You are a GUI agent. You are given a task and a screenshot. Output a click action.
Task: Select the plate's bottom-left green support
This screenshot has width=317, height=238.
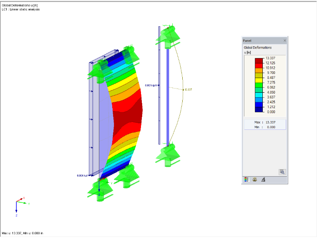point(100,190)
